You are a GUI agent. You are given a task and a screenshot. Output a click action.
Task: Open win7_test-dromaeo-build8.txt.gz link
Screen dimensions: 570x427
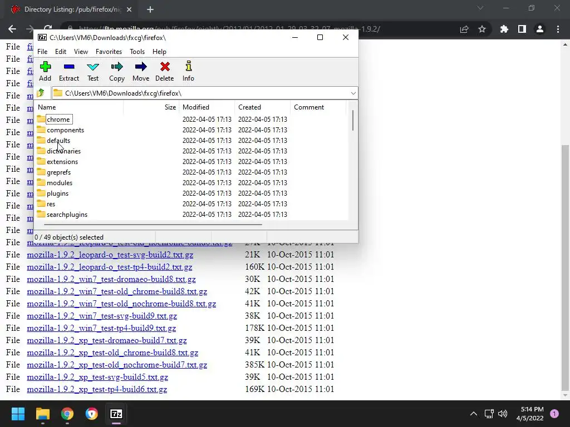pyautogui.click(x=111, y=279)
